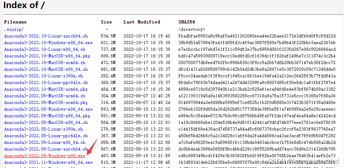Select SHA256 hash starting with e7ecbccbc197
The image size is (344, 168).
coord(257,49)
